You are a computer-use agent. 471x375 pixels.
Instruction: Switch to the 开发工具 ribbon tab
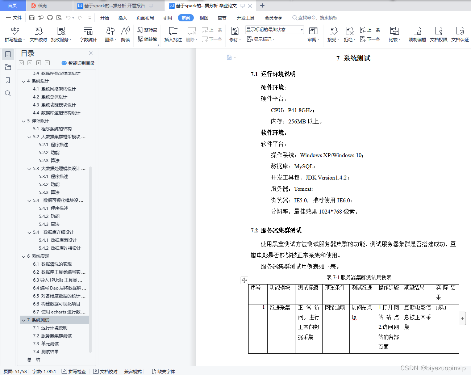pyautogui.click(x=246, y=18)
